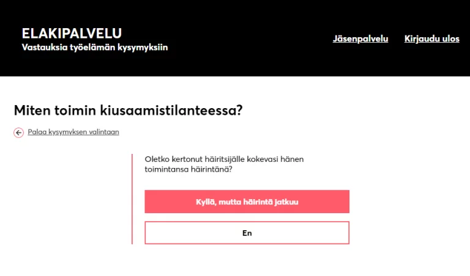Log out via Kirjaudu ulos

(431, 39)
